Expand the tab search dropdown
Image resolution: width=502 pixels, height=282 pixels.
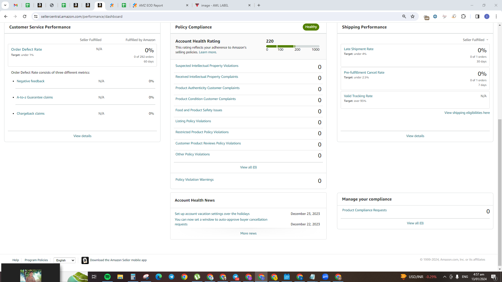tap(5, 5)
